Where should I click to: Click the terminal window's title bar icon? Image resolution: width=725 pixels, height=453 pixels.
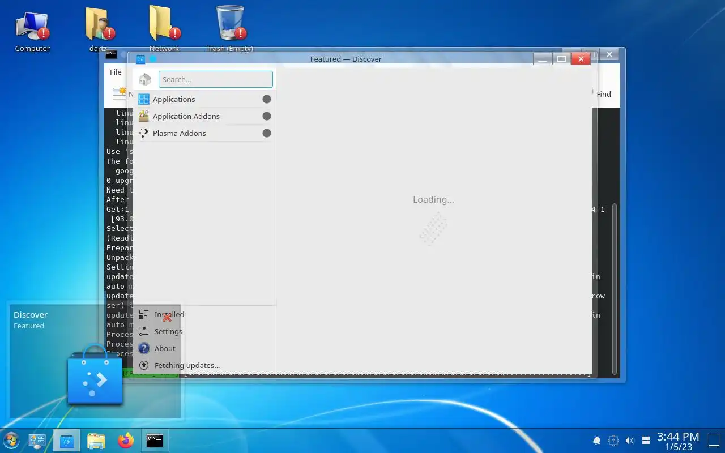(x=111, y=54)
